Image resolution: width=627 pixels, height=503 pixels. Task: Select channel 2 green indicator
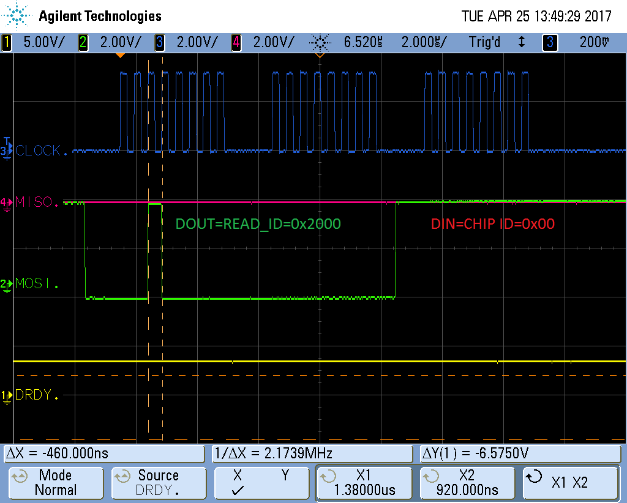coord(83,42)
